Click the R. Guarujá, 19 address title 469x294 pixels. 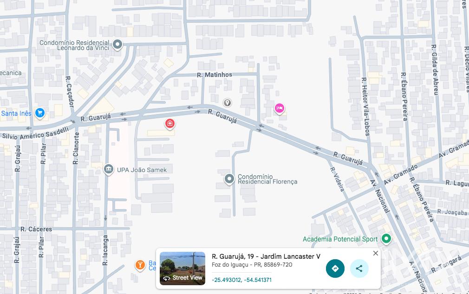266,256
